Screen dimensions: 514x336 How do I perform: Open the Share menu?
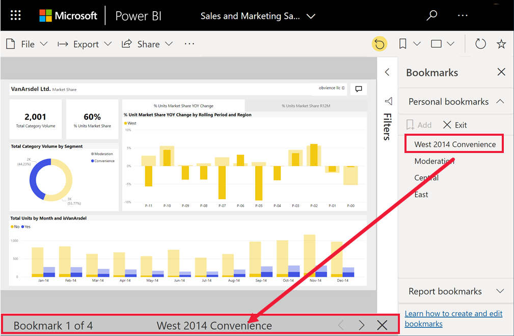(x=147, y=44)
